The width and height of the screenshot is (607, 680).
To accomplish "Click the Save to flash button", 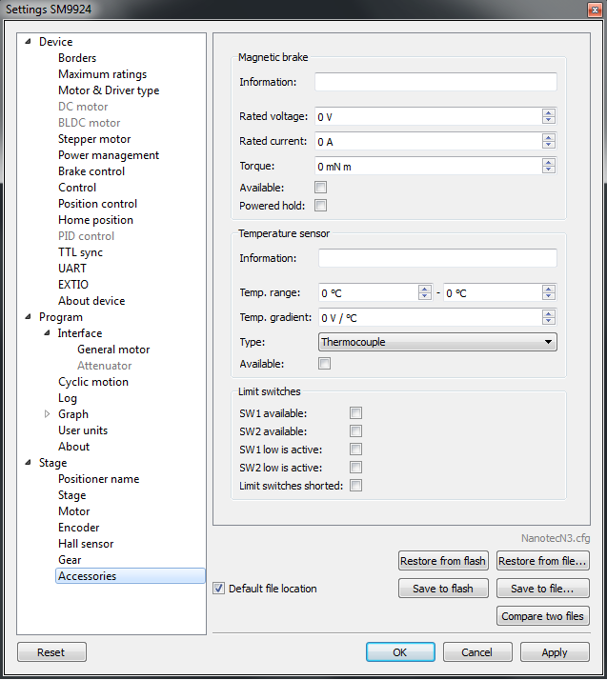I will pyautogui.click(x=442, y=589).
